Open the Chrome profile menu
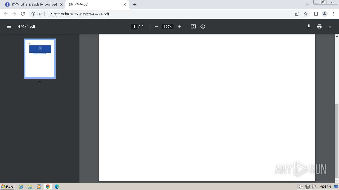339x190 pixels. click(x=325, y=14)
